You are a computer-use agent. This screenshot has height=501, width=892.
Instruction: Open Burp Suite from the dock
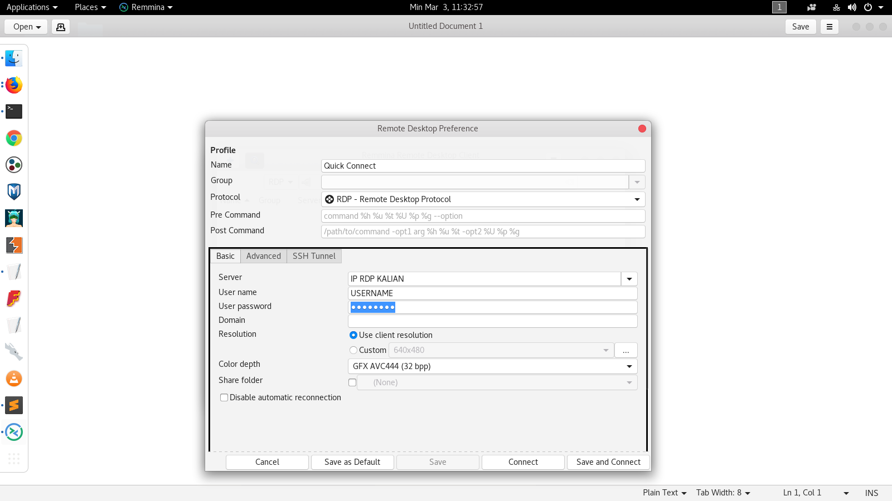[14, 245]
